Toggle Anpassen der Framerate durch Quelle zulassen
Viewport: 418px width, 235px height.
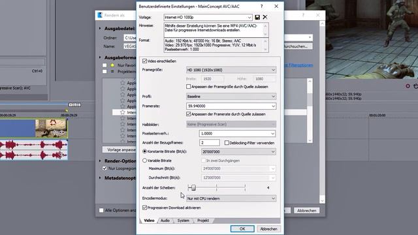coord(189,114)
